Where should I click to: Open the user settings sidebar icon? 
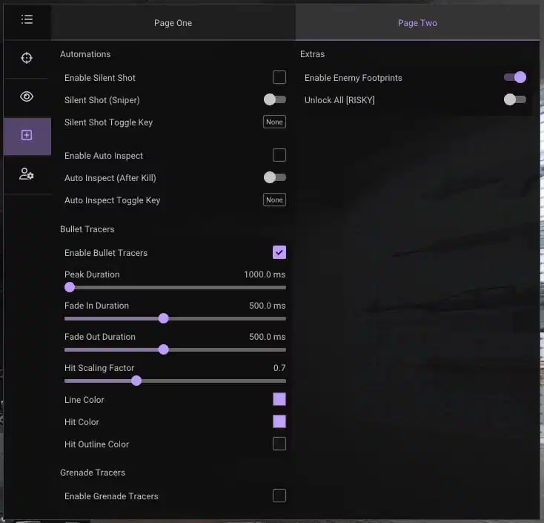tap(27, 174)
